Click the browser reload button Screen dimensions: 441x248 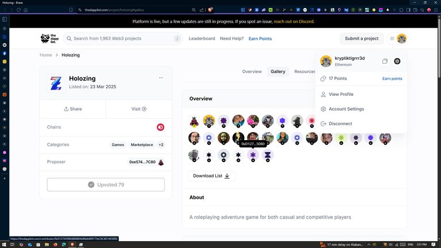[x=18, y=10]
